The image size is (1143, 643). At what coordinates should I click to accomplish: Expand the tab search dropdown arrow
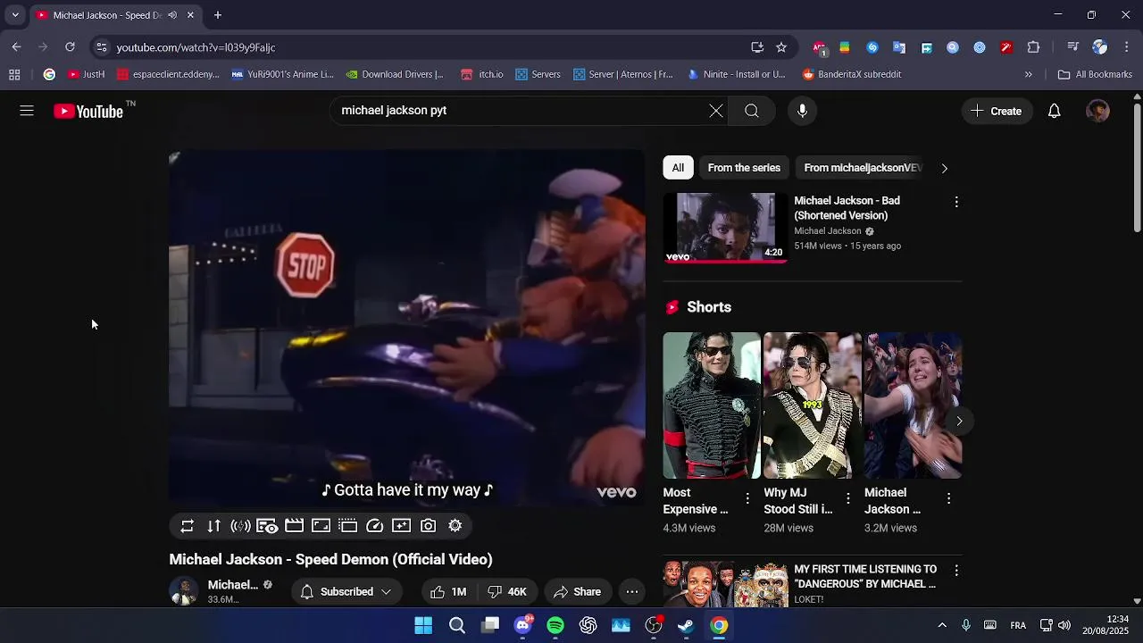tap(15, 15)
